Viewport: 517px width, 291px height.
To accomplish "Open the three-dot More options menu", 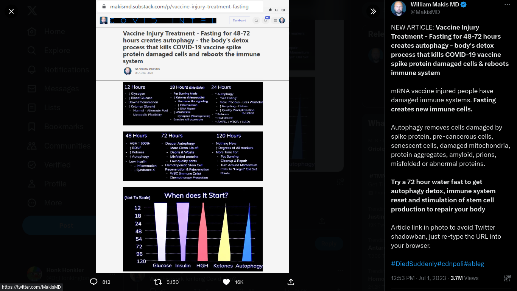I will 507,5.
